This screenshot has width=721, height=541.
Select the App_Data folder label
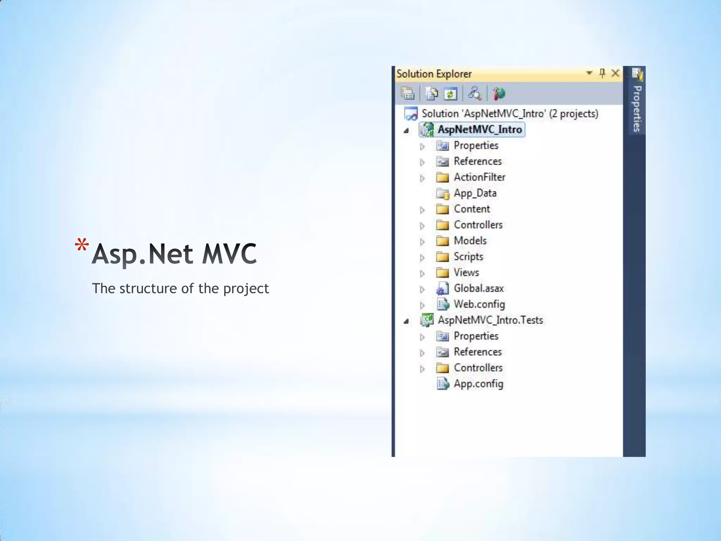(x=475, y=193)
